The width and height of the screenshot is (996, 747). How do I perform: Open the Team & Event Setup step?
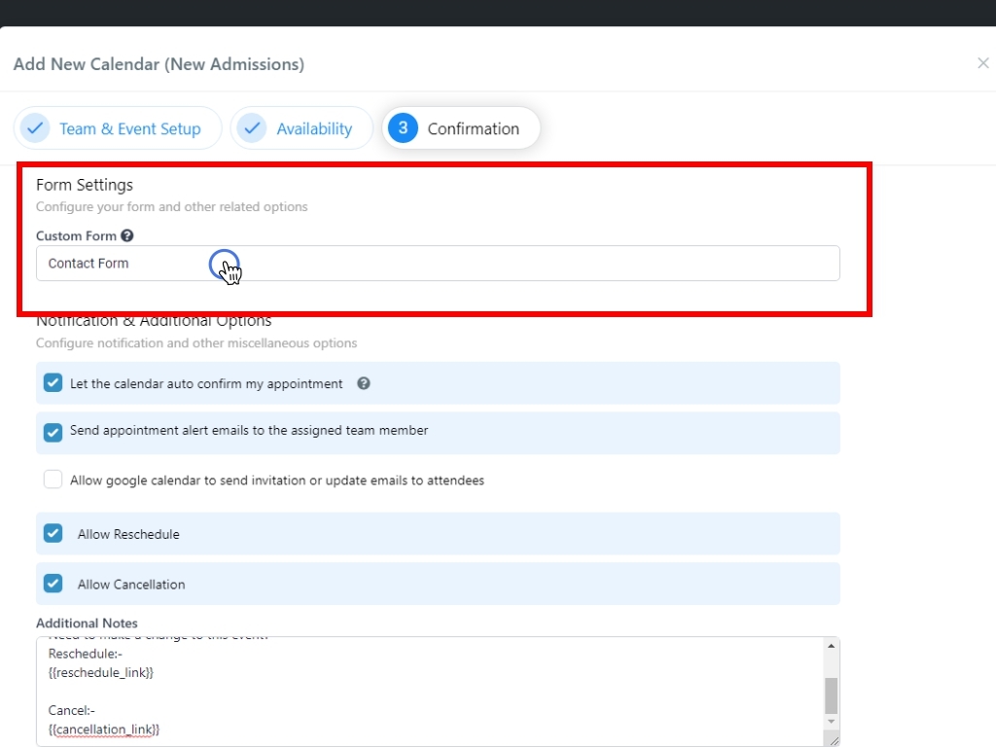tap(118, 128)
